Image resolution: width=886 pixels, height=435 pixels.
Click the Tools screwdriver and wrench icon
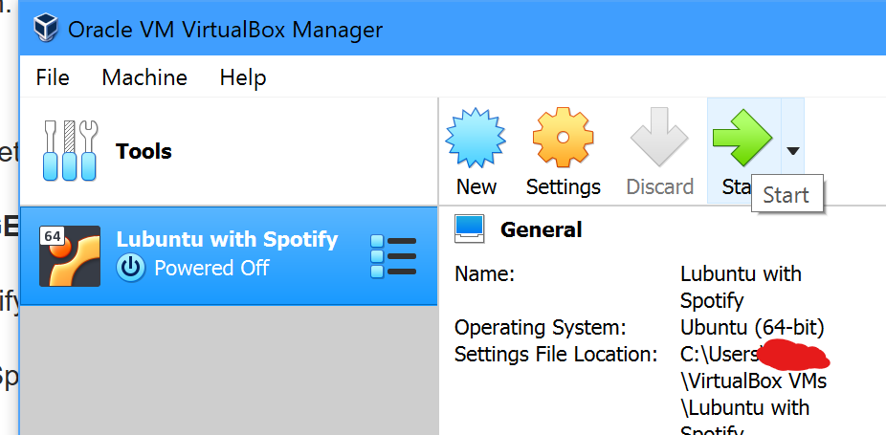click(70, 150)
